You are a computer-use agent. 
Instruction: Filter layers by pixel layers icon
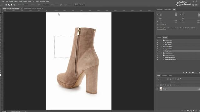(168, 79)
